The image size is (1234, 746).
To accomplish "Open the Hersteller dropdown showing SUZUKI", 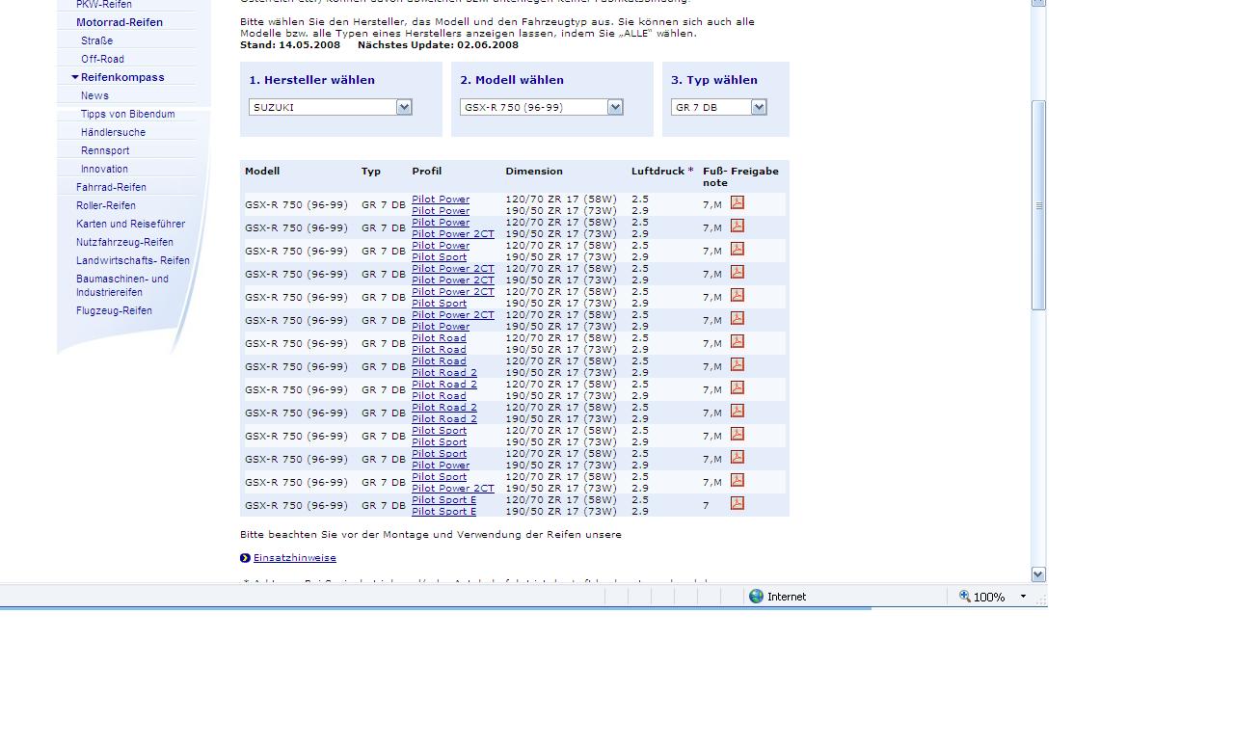I will tap(404, 107).
